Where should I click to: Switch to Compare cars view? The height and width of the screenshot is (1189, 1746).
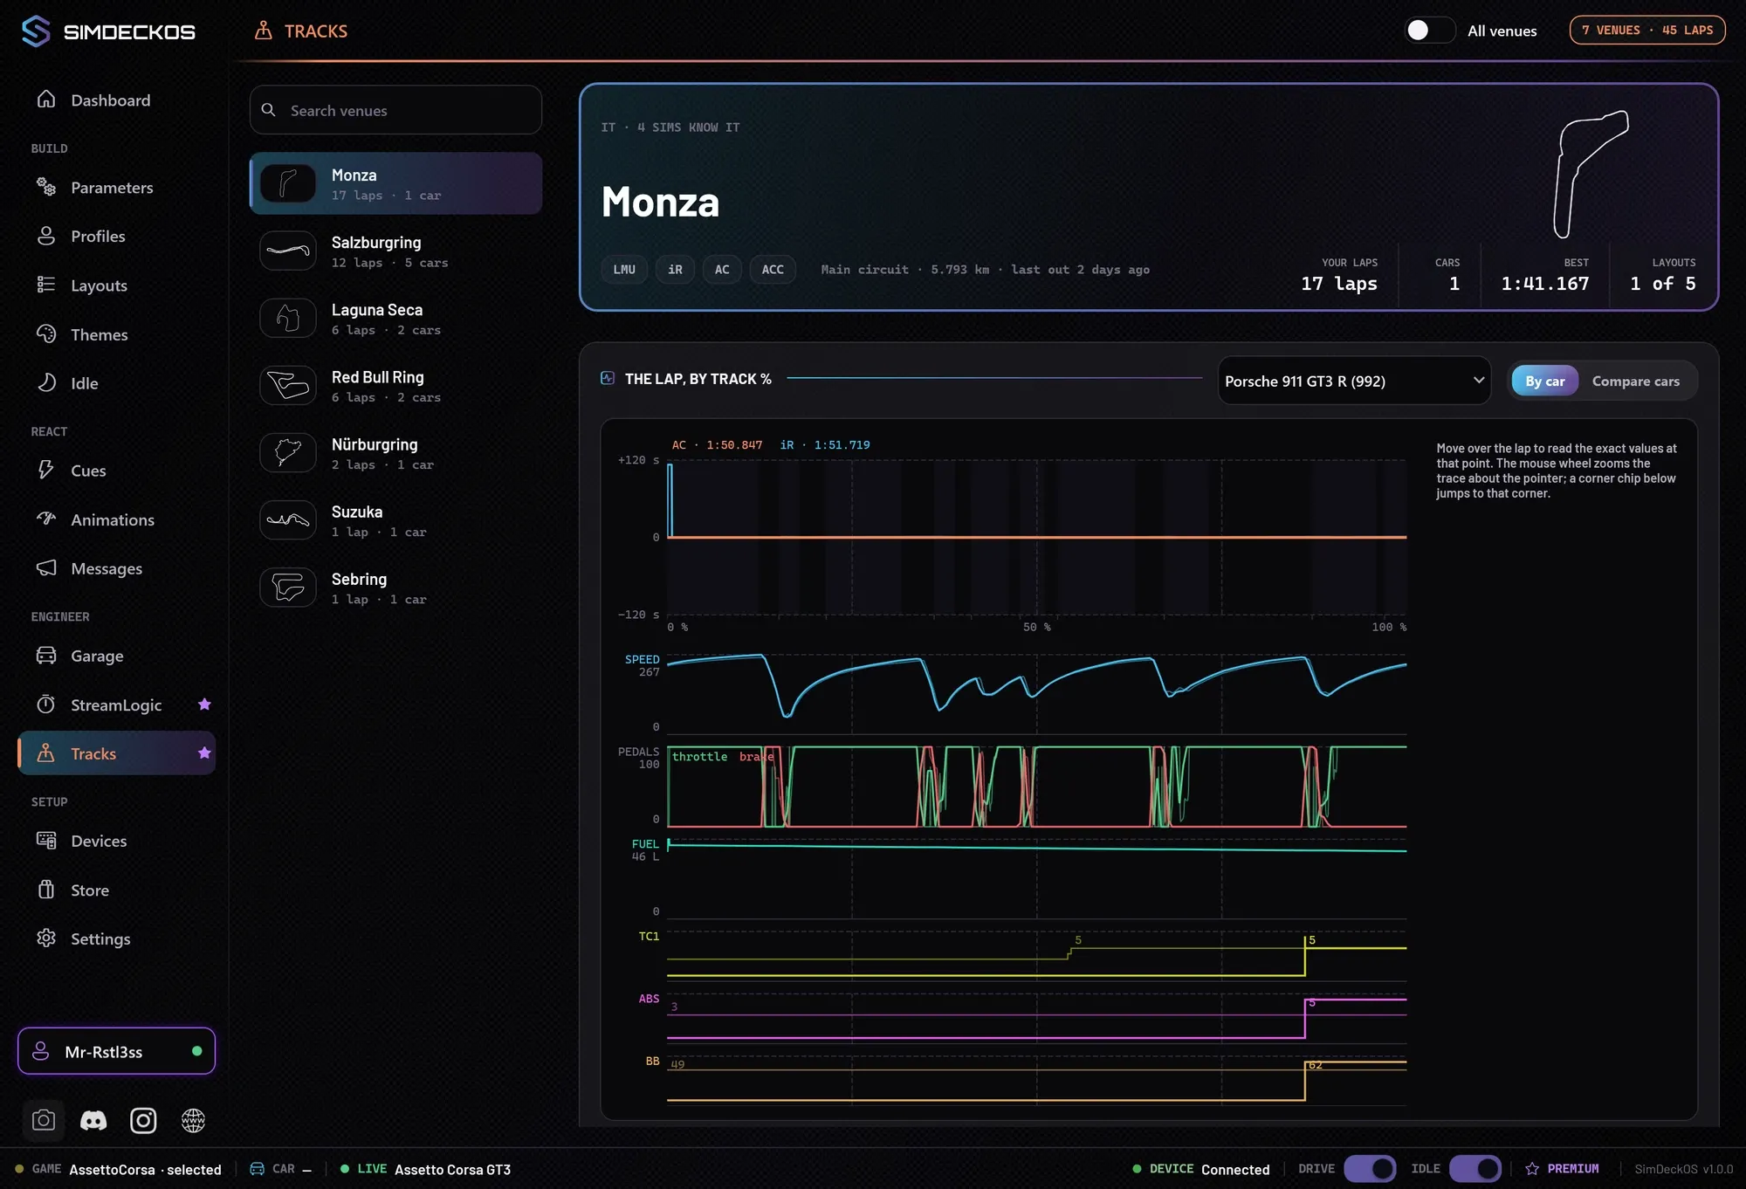tap(1635, 381)
